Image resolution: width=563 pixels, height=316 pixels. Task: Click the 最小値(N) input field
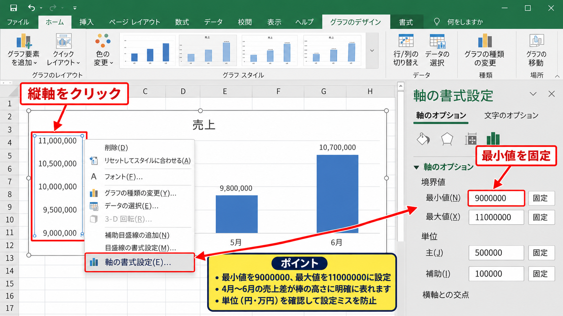(496, 198)
